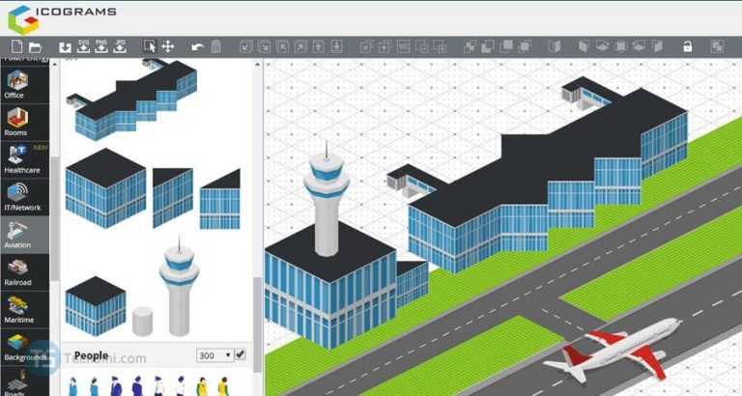Image resolution: width=742 pixels, height=396 pixels.
Task: Open the 300 size dropdown
Action: tap(214, 355)
